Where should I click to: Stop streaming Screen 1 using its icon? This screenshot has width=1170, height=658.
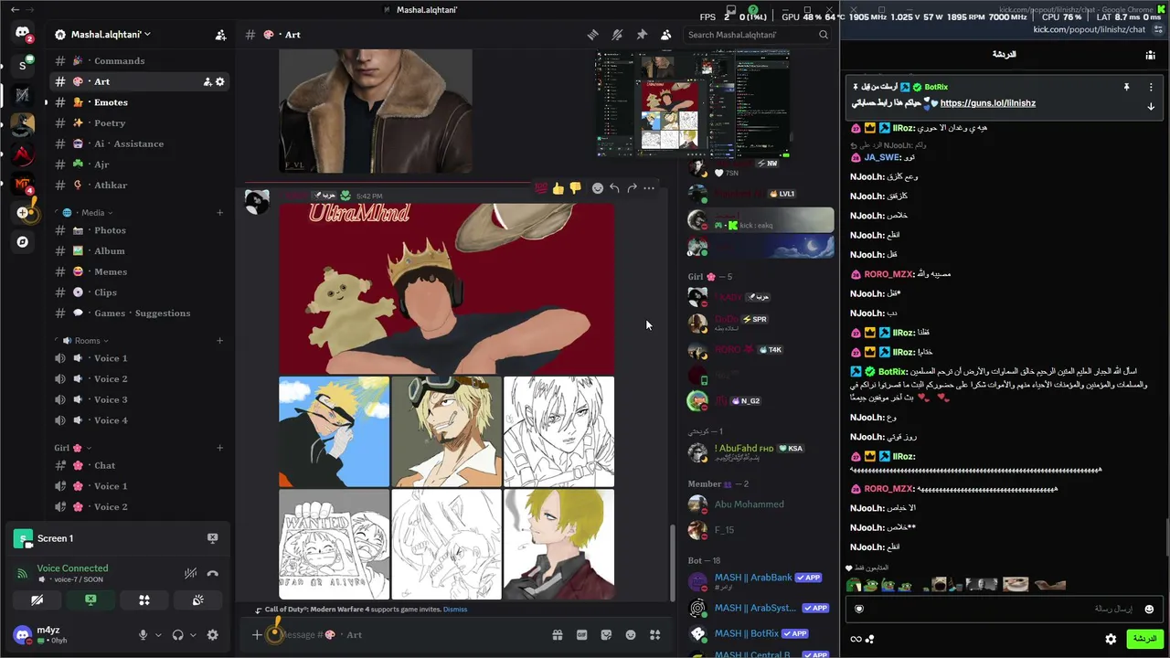pos(212,538)
